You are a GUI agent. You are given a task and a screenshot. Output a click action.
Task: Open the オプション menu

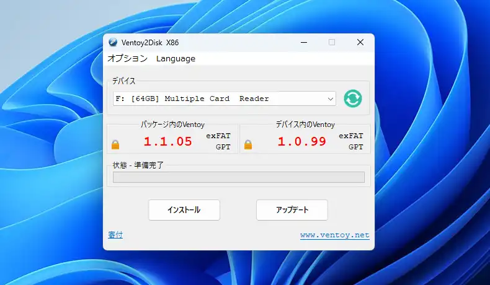tap(127, 59)
